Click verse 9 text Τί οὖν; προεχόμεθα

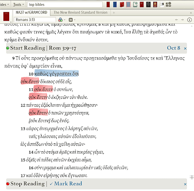coord(36,58)
